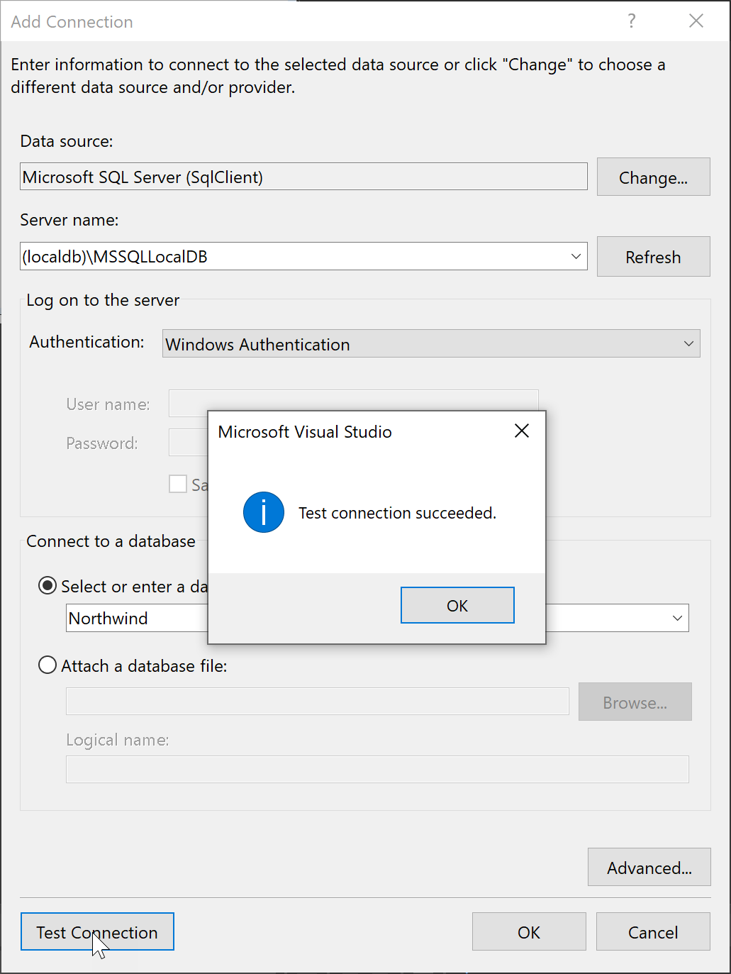
Task: Open Advanced connection settings
Action: point(649,867)
